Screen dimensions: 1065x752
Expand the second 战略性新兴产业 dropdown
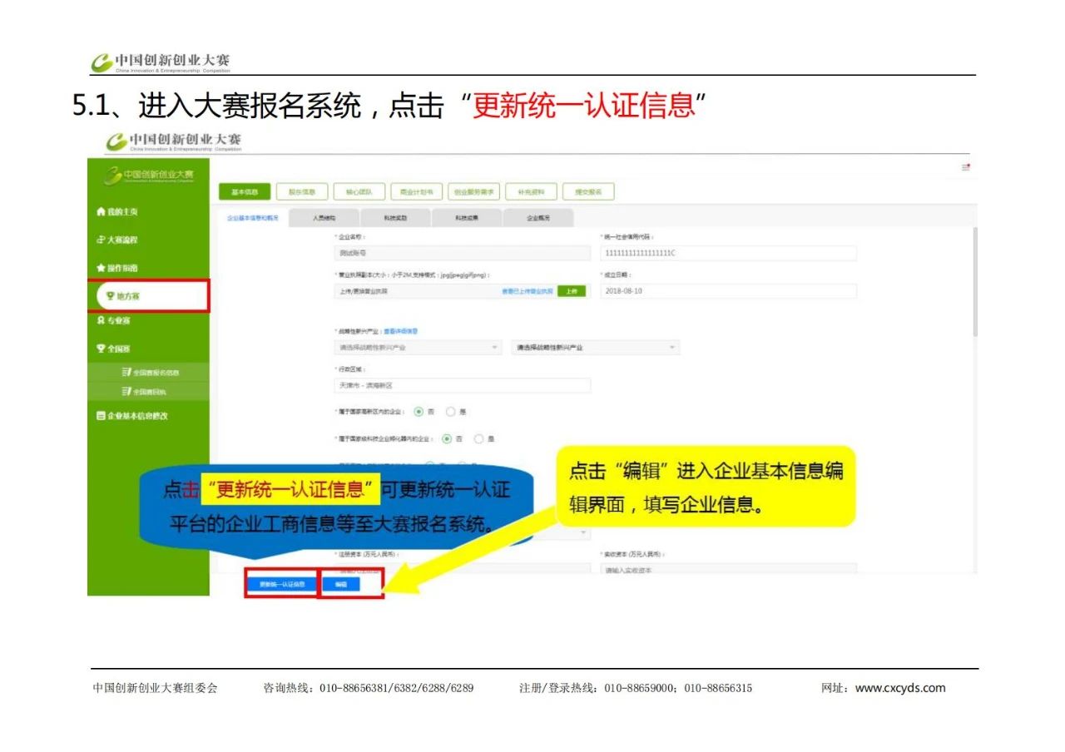click(x=595, y=348)
